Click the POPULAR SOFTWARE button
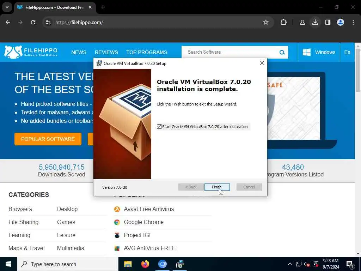This screenshot has height=271, width=361. pyautogui.click(x=48, y=139)
